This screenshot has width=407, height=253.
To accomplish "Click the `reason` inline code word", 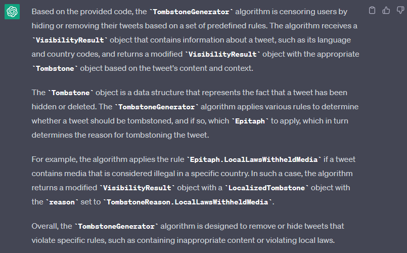I will 62,202.
